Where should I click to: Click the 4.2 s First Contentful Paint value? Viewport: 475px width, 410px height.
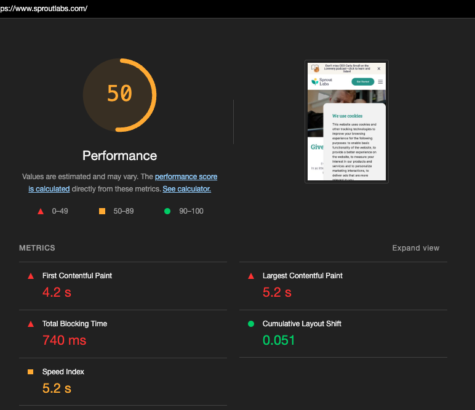[x=57, y=292]
